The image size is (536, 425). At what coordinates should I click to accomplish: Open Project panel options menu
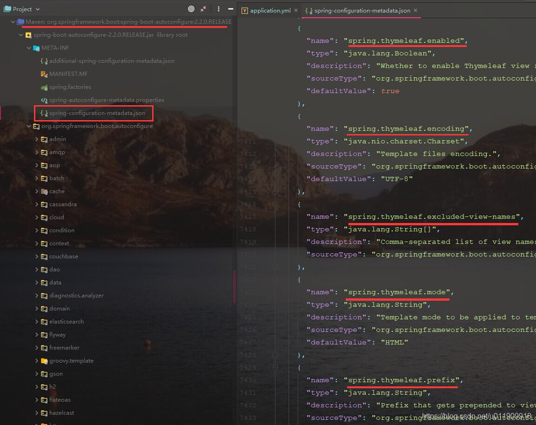[x=218, y=9]
